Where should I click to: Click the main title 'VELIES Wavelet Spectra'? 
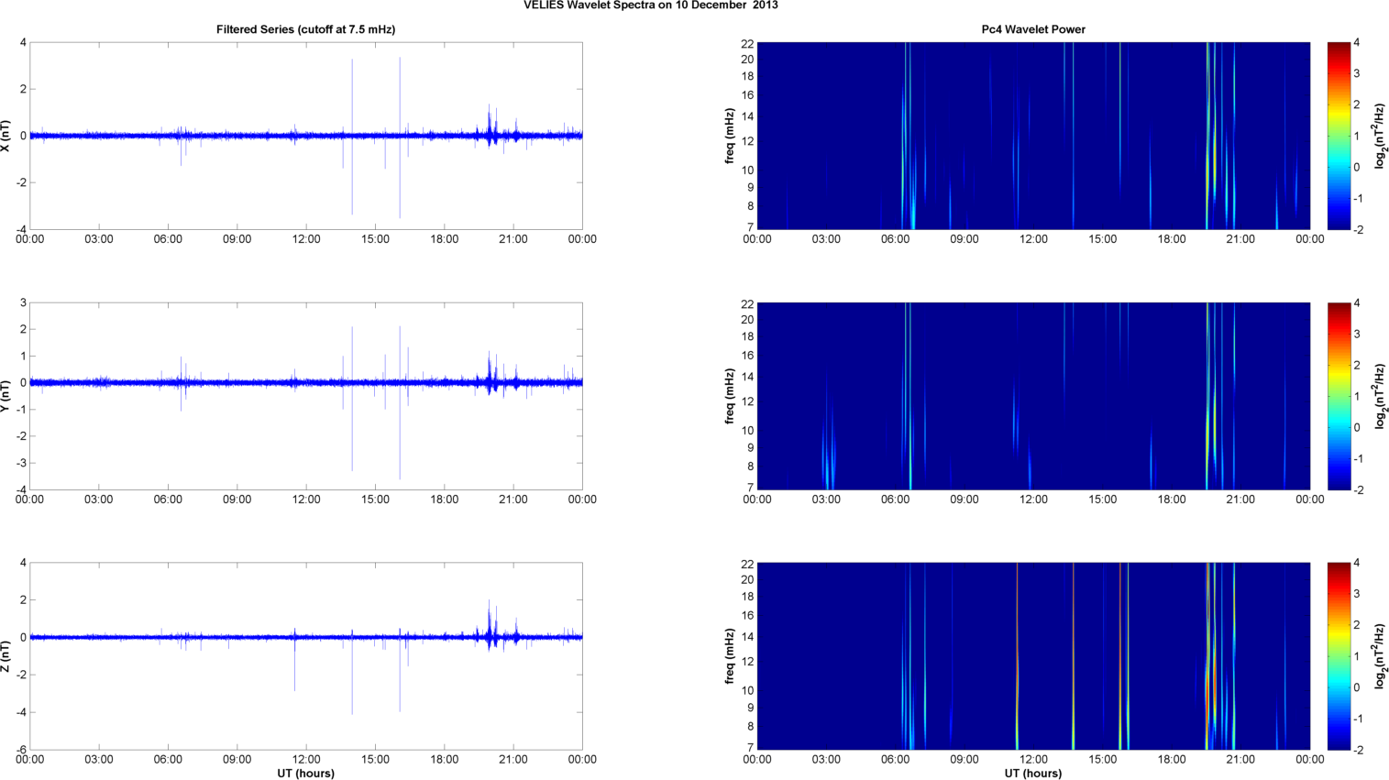(x=650, y=5)
